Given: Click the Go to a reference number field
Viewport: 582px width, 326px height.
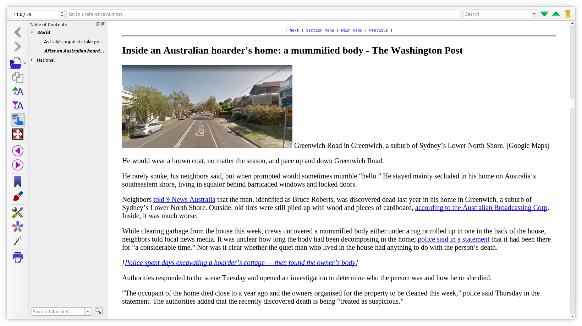Looking at the screenshot, I should (264, 14).
